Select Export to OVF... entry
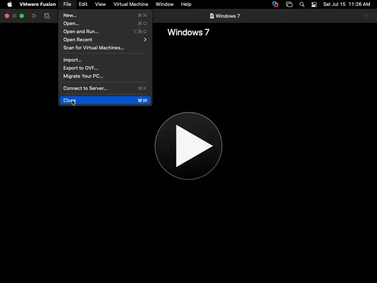377x283 pixels. [x=105, y=68]
